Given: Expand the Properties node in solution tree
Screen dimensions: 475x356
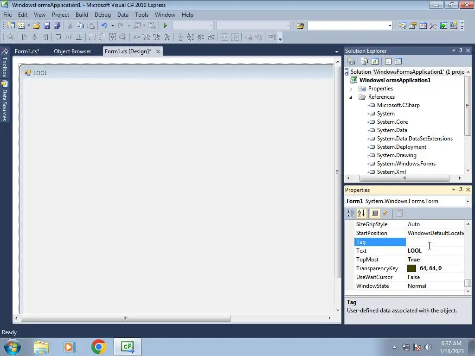Looking at the screenshot, I should [351, 89].
